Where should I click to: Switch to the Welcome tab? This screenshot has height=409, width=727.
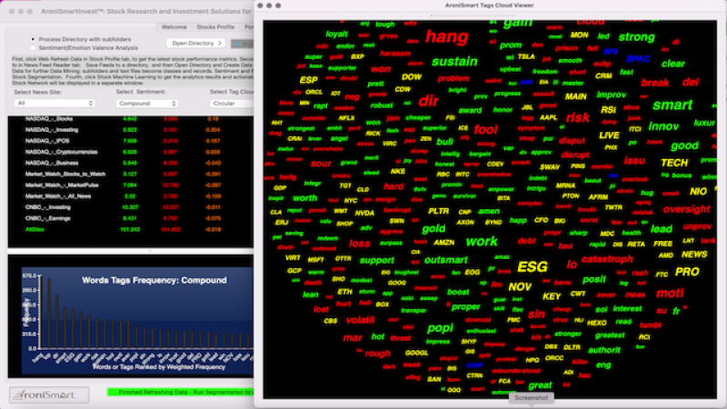174,27
